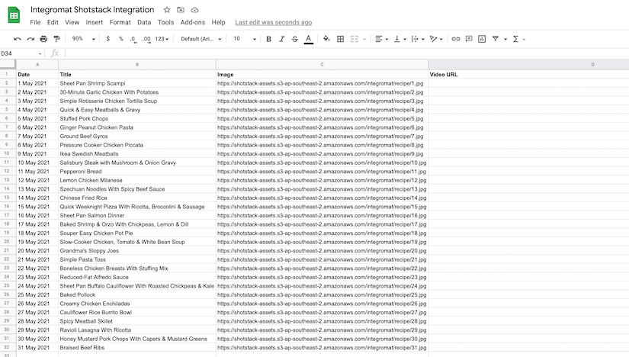Open the 123 number format dropdown
Image resolution: width=629 pixels, height=357 pixels.
[x=162, y=39]
